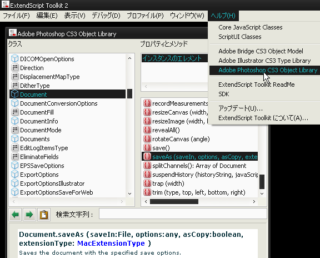Select rotateCanvas (angle) method row
The height and width of the screenshot is (258, 320).
coord(199,139)
